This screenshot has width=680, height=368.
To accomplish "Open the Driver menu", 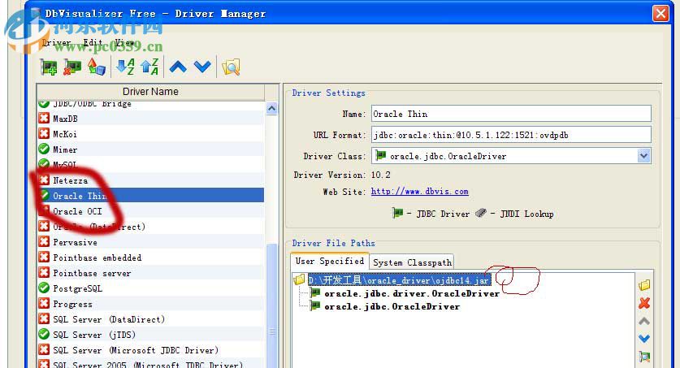I will (56, 42).
